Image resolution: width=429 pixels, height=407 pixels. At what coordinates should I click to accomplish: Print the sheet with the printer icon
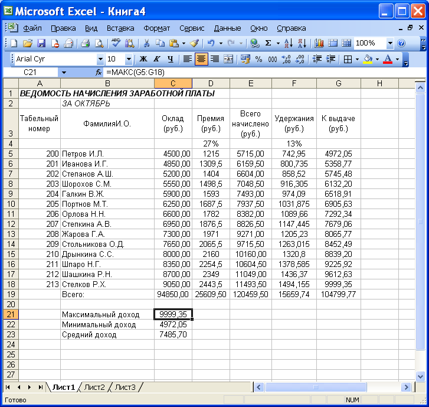[x=85, y=43]
